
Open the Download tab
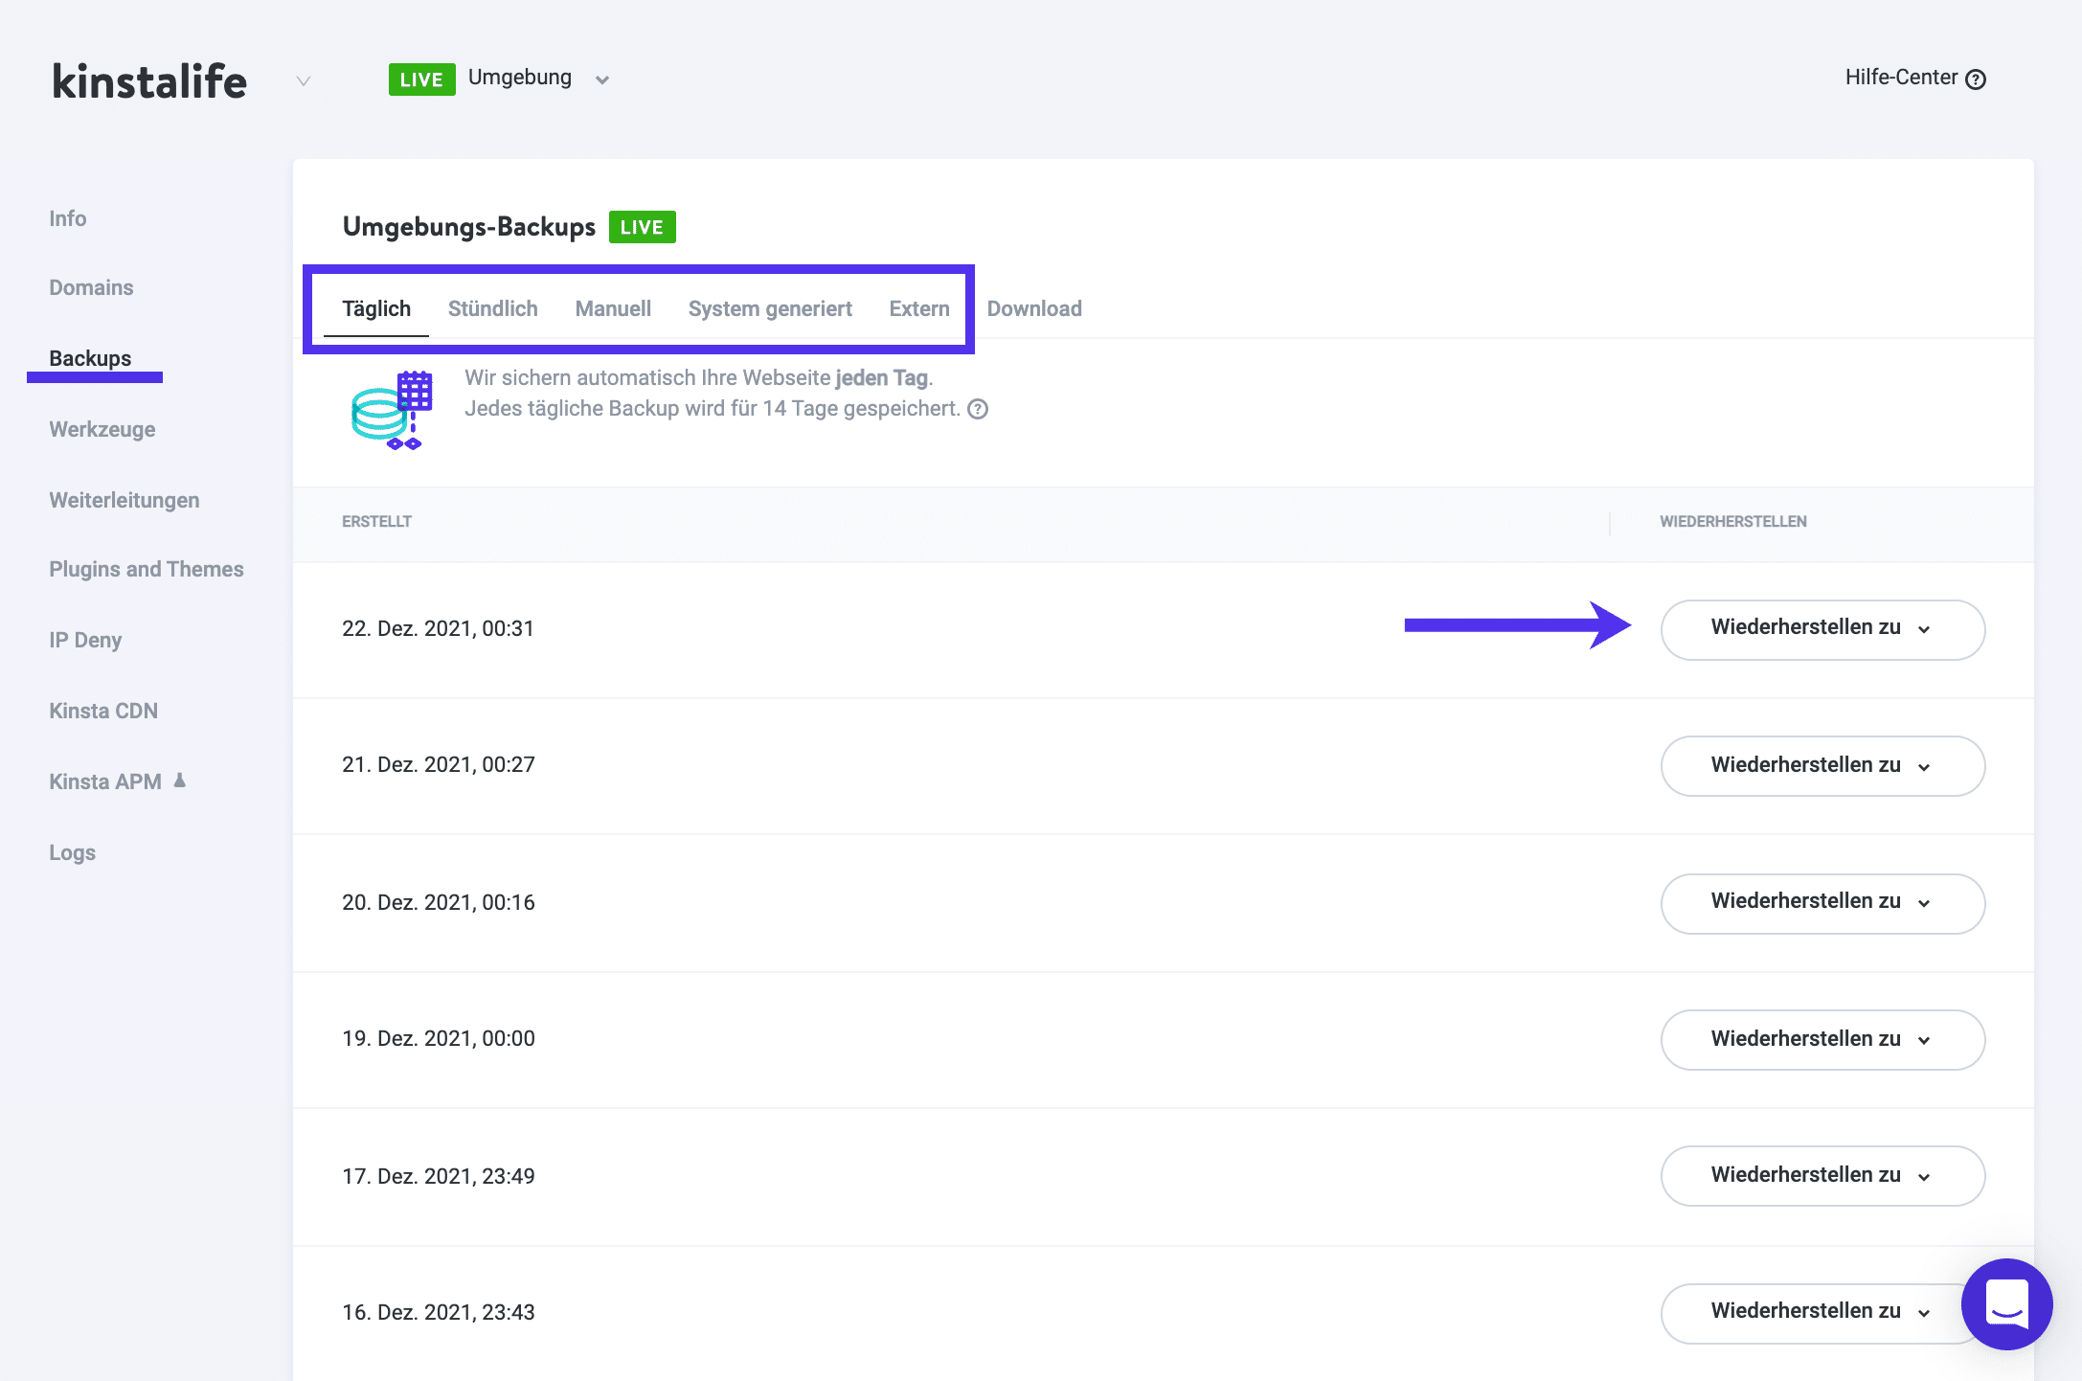tap(1034, 307)
